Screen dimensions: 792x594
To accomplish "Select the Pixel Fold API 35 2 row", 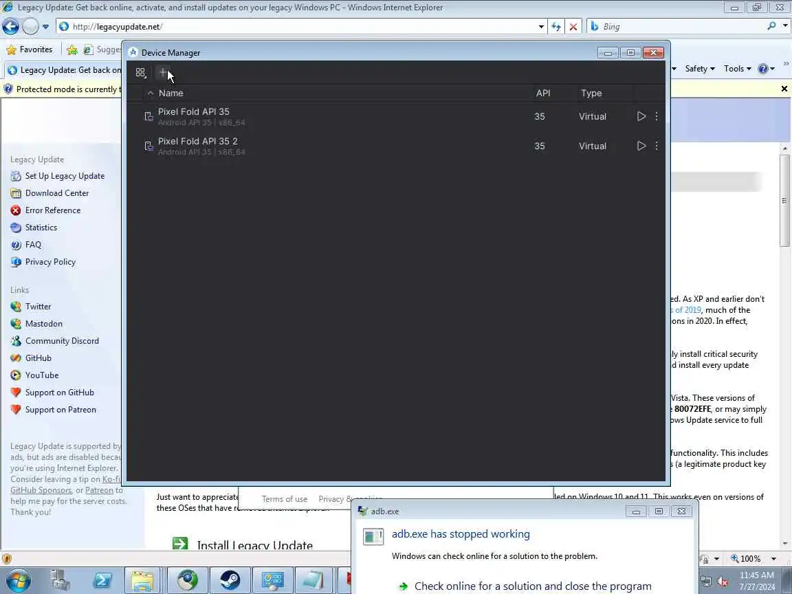I will point(395,146).
